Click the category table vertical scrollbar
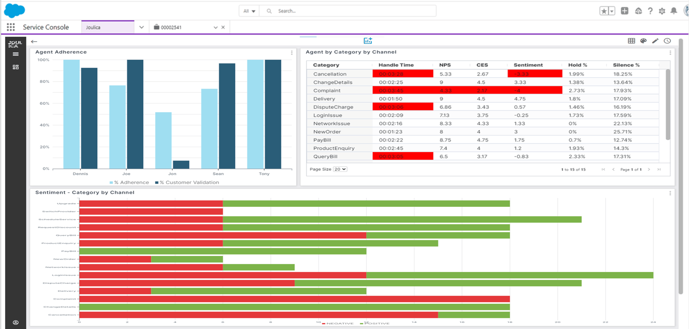Screen dimensions: 689x329 click(x=668, y=105)
